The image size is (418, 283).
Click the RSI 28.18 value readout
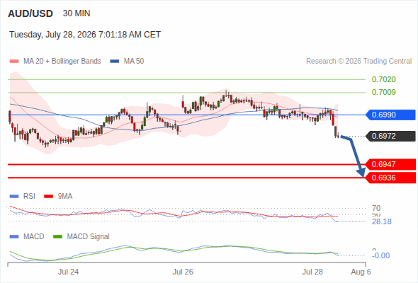pyautogui.click(x=382, y=221)
